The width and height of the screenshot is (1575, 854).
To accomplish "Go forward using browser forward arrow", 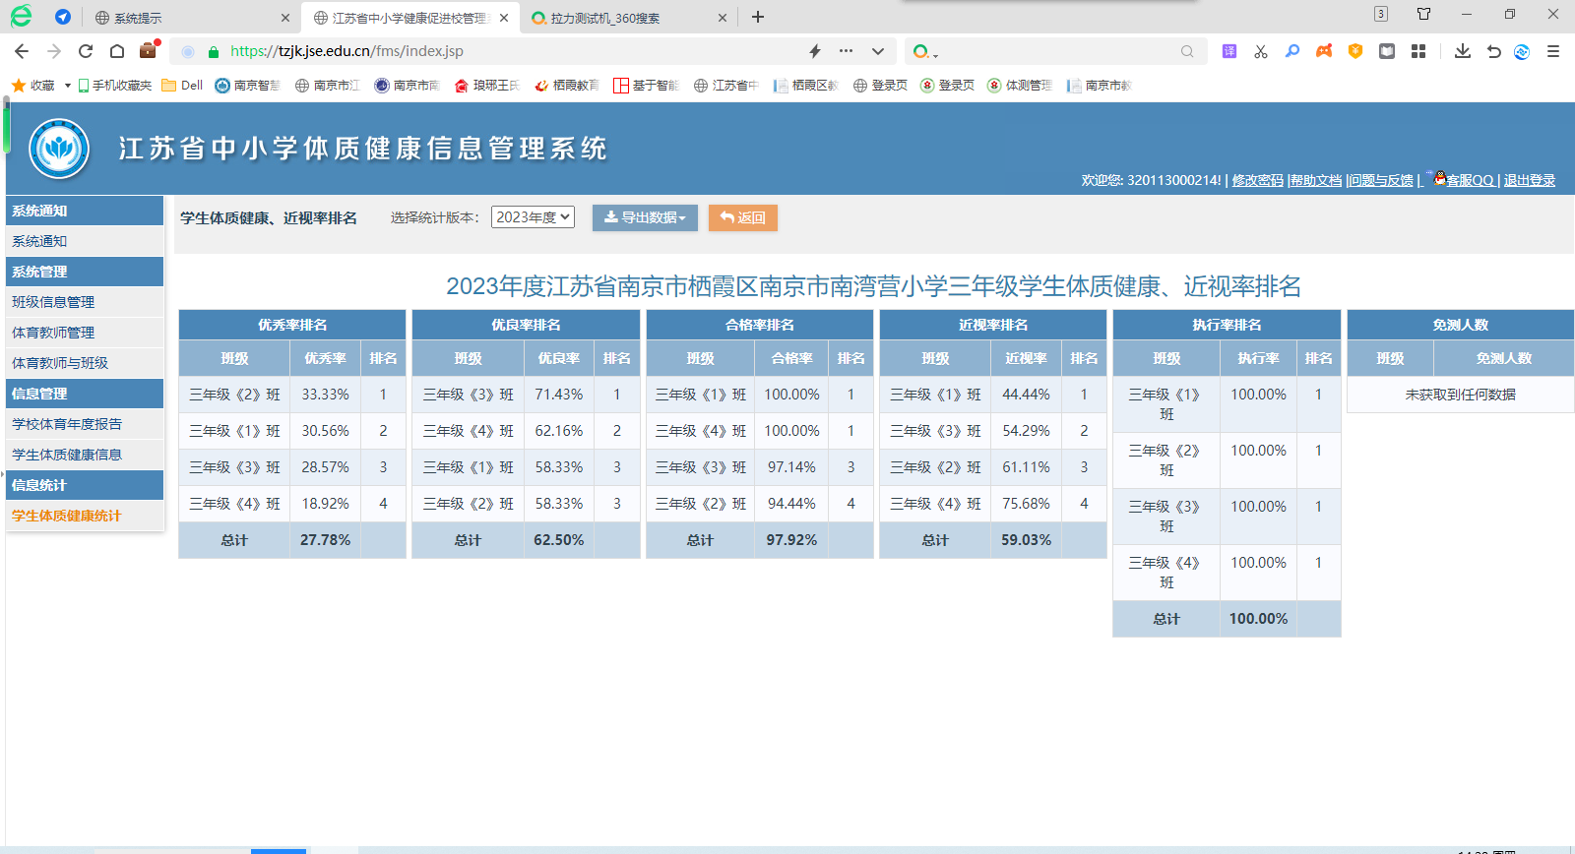I will [x=54, y=51].
